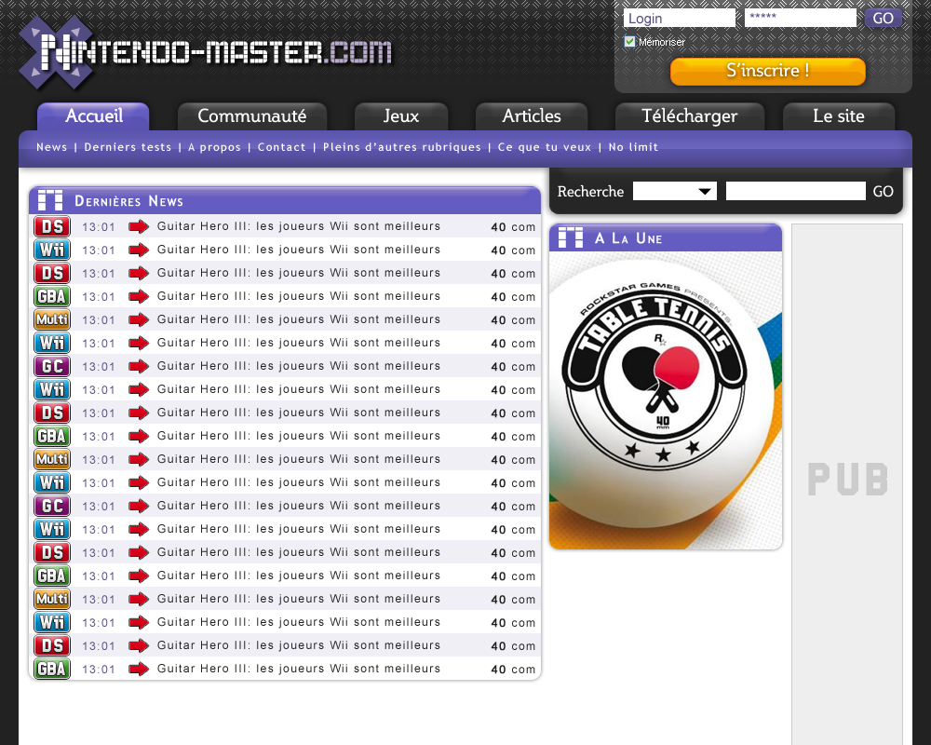Visit the A propos link

click(214, 147)
